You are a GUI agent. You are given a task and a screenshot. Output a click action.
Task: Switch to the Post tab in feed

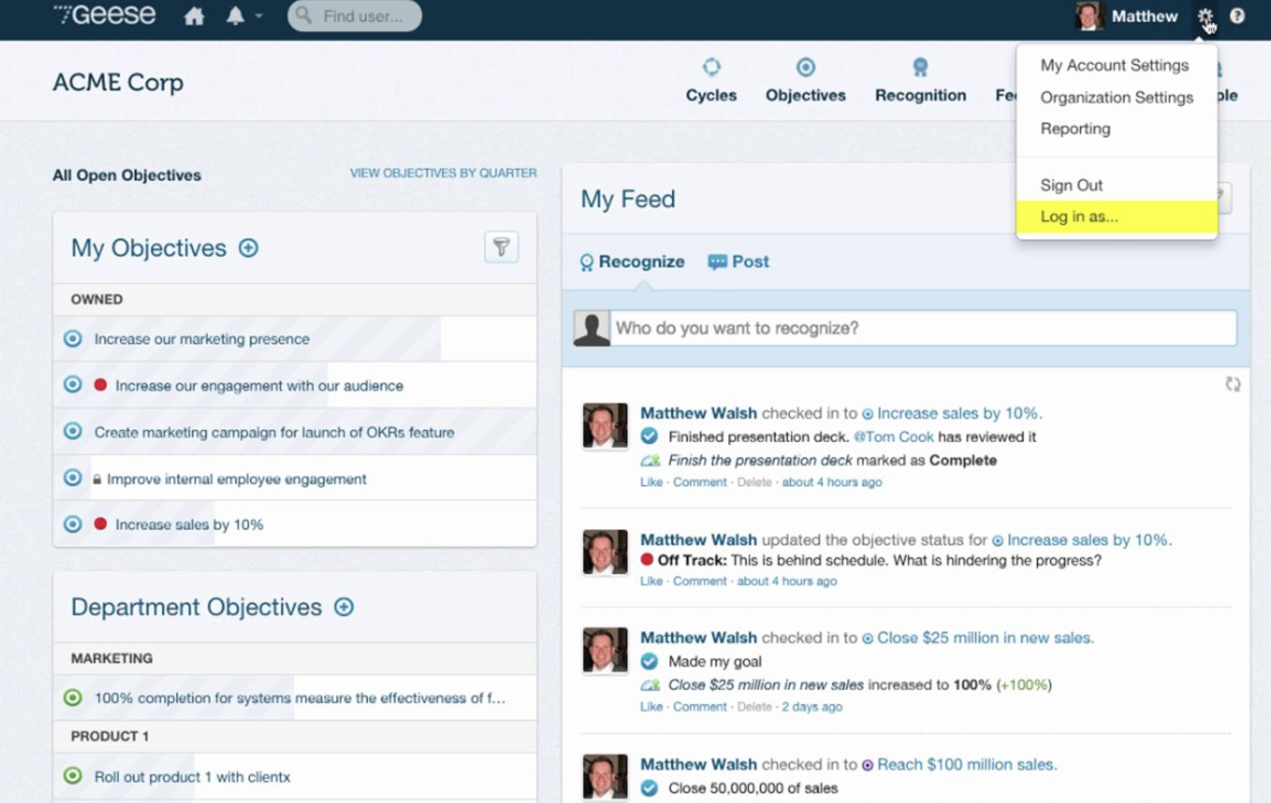click(x=738, y=262)
